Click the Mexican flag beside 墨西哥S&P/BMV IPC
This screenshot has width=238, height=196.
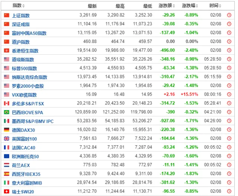click(x=6, y=121)
